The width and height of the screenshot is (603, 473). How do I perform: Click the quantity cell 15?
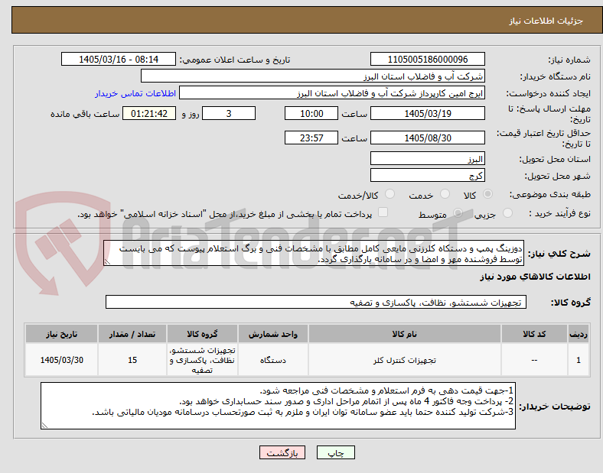point(132,360)
